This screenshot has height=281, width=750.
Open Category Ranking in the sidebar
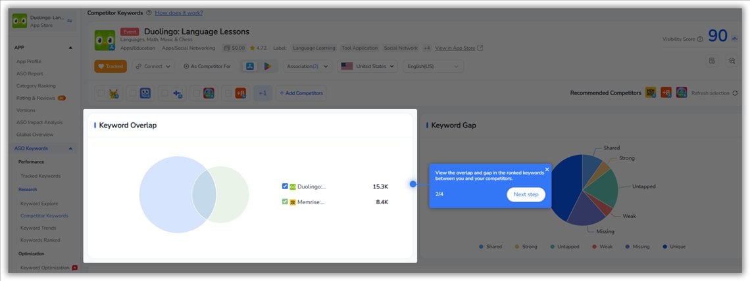click(x=36, y=86)
